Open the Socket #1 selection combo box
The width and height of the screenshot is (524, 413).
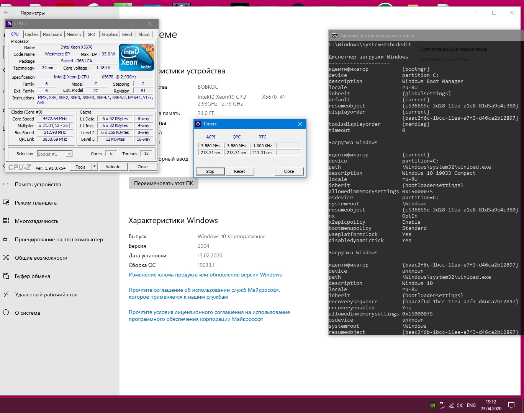click(x=54, y=154)
